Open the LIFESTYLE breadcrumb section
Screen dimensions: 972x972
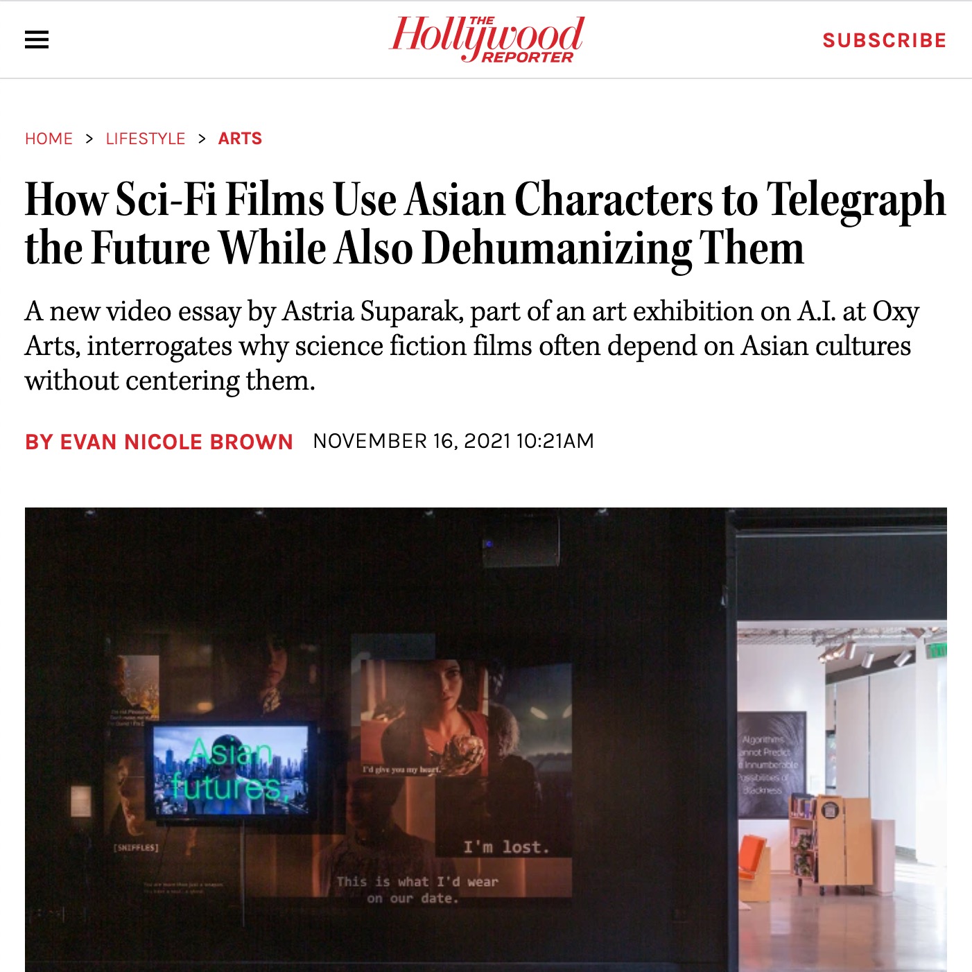click(x=146, y=139)
